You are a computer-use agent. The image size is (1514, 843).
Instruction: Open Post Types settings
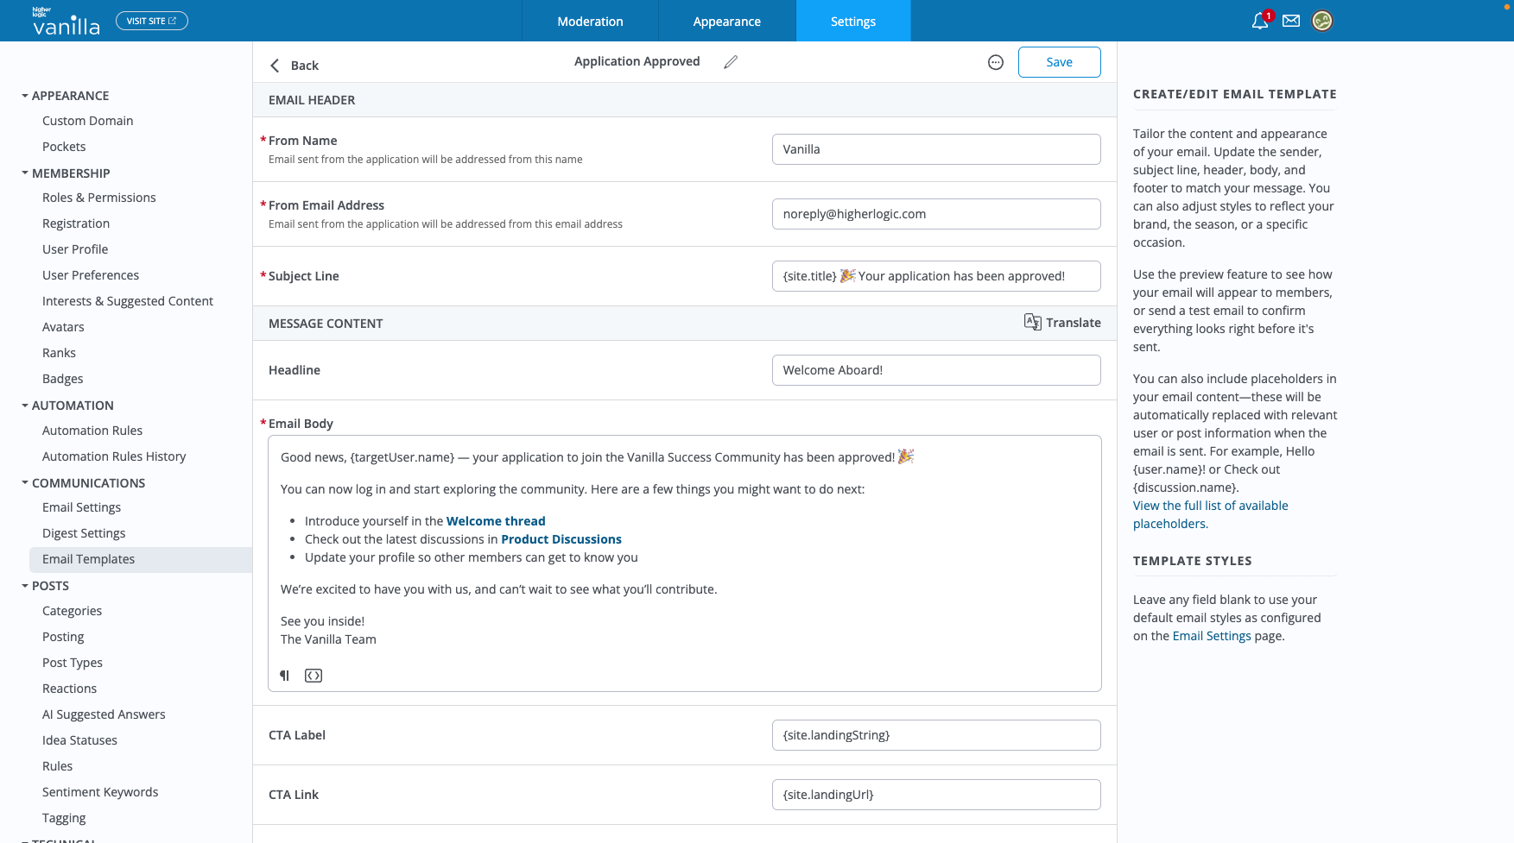73,663
